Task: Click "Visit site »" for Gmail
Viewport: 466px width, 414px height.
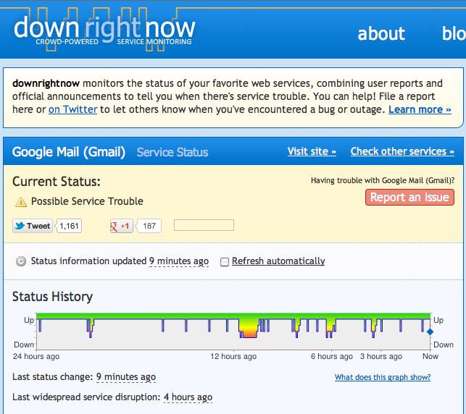Action: pos(312,151)
